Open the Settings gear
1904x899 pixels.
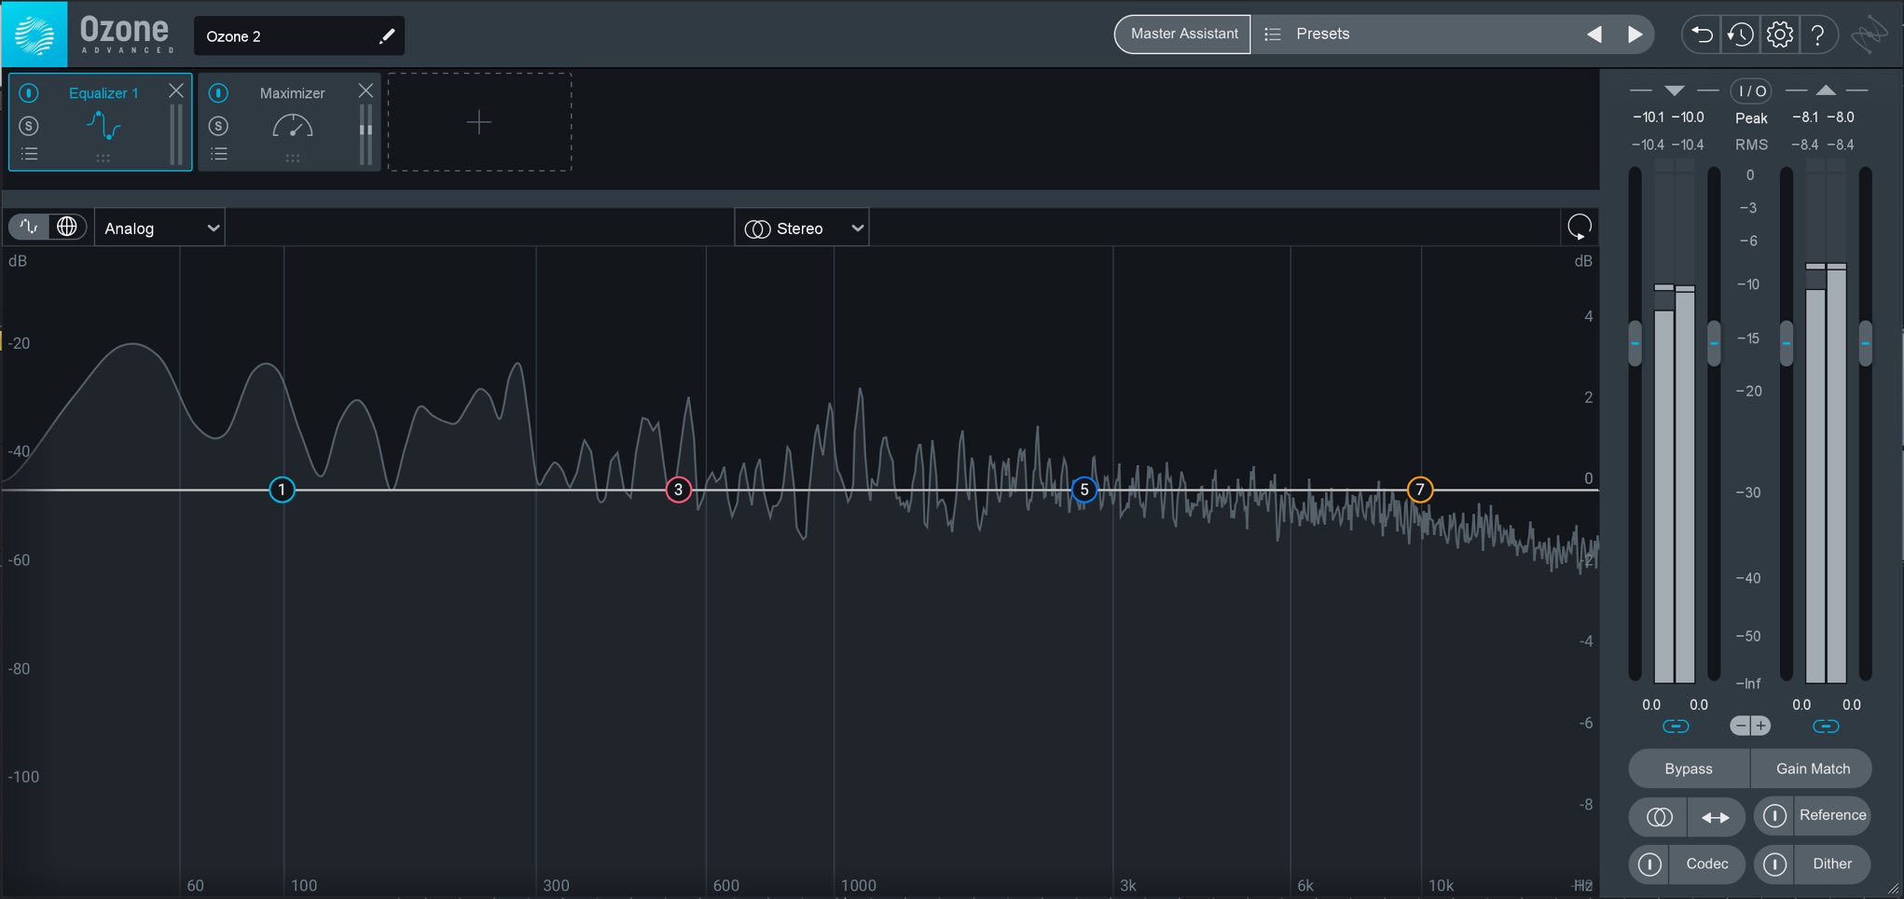[1779, 35]
